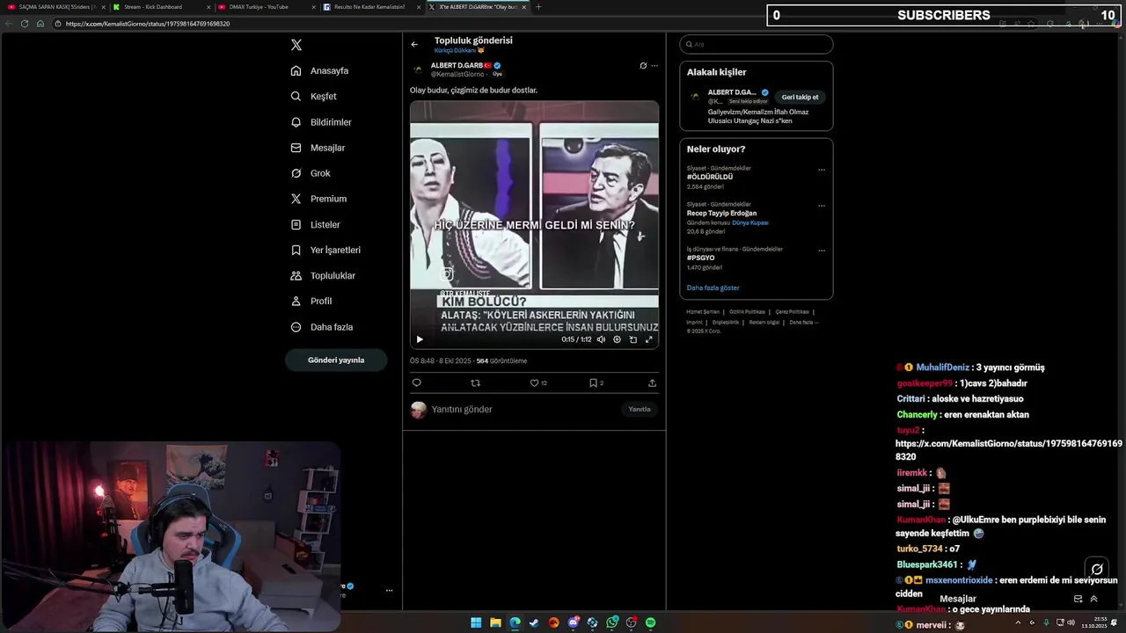The width and height of the screenshot is (1126, 633).
Task: Open Listeler page
Action: coord(316,224)
